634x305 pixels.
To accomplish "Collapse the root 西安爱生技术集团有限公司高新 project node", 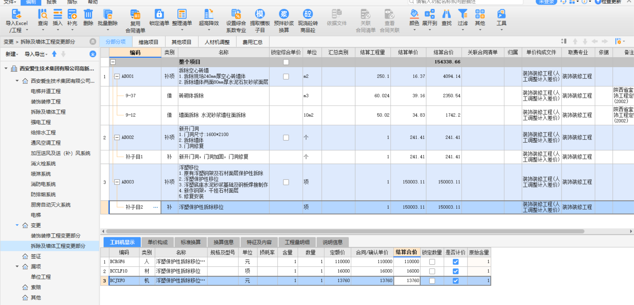I will (x=6, y=68).
